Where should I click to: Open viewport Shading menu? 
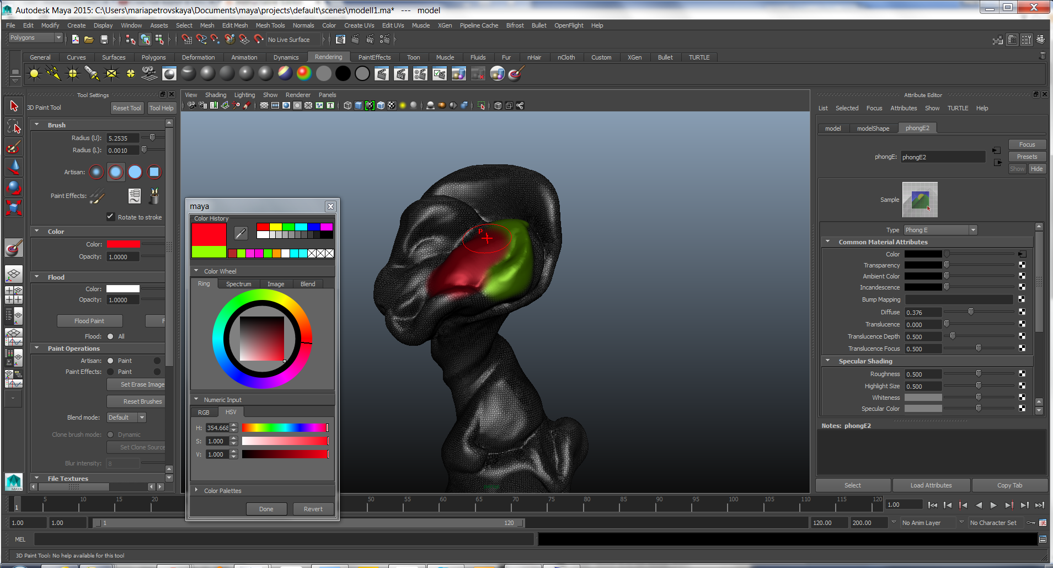(216, 95)
